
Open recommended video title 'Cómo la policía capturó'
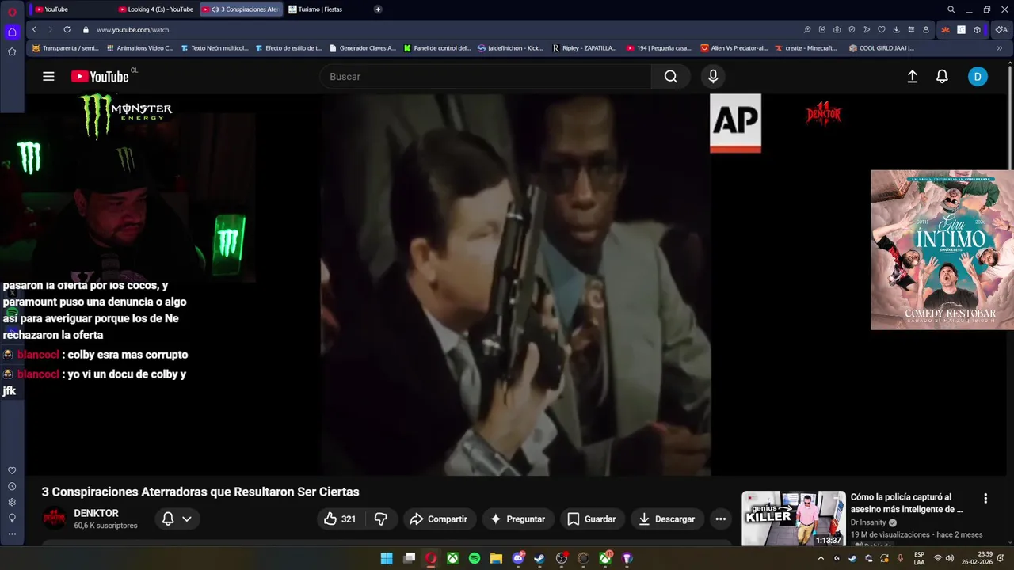click(x=906, y=503)
